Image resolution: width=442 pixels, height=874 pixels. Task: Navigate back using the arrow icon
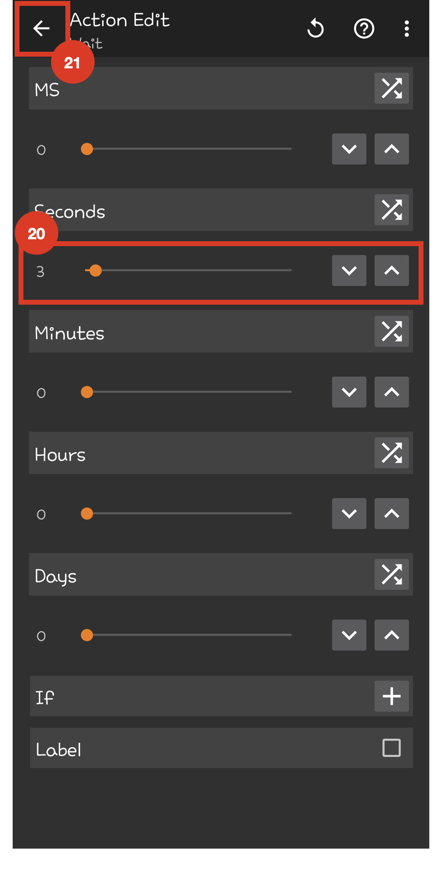(x=41, y=28)
